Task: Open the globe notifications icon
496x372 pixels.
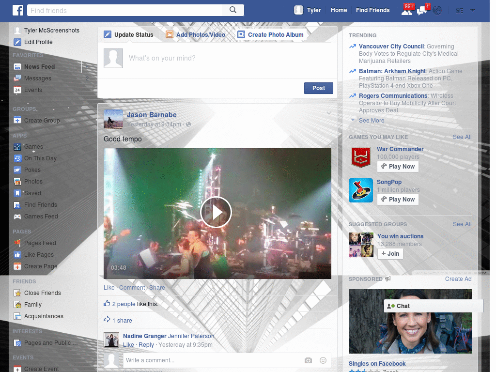Action: click(437, 11)
